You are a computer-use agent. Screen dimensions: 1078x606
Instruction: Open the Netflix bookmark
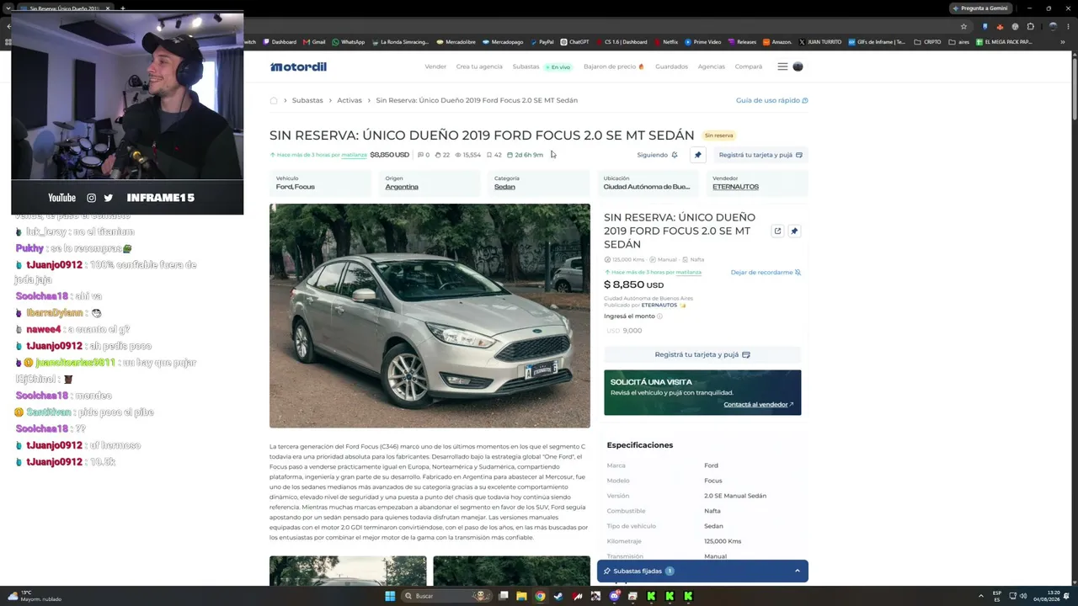tap(665, 42)
